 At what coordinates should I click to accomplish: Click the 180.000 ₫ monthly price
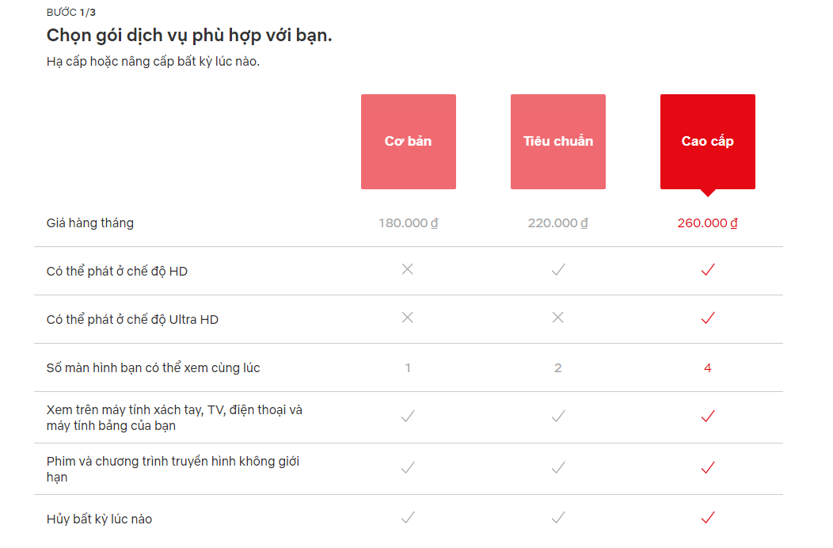(x=408, y=223)
